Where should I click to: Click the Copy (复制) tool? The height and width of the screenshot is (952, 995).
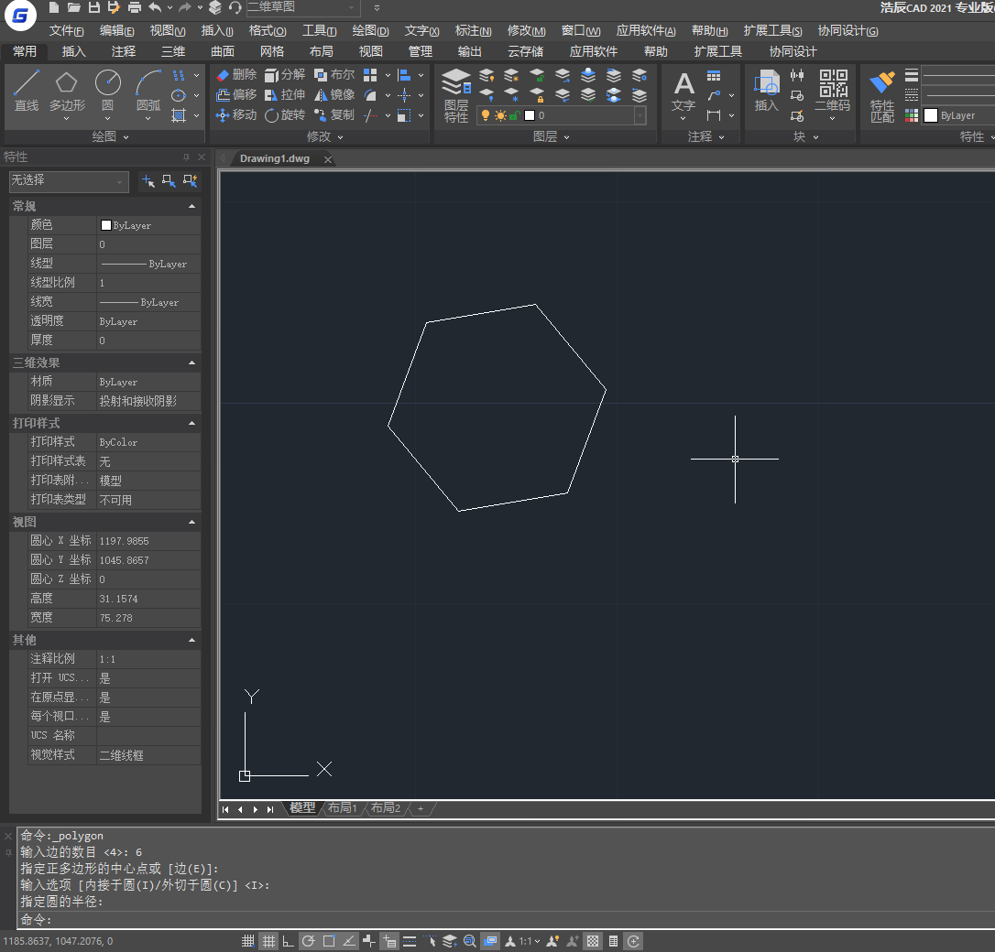[x=333, y=114]
